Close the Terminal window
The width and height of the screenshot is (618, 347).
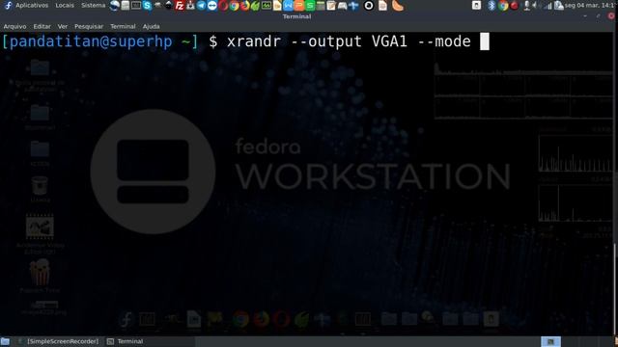pyautogui.click(x=611, y=16)
